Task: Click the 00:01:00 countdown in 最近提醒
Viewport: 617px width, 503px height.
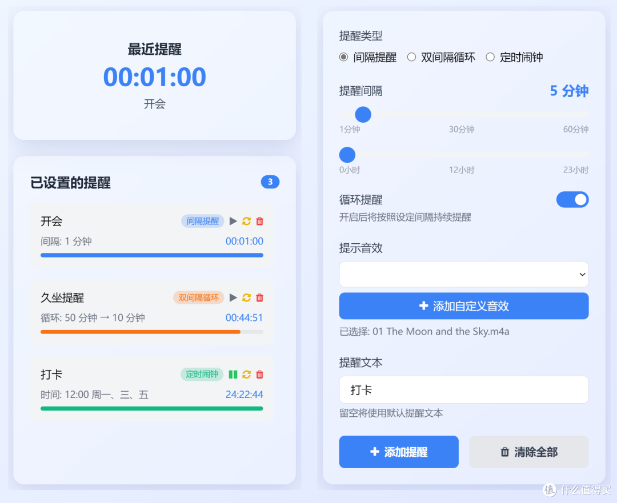Action: point(155,77)
